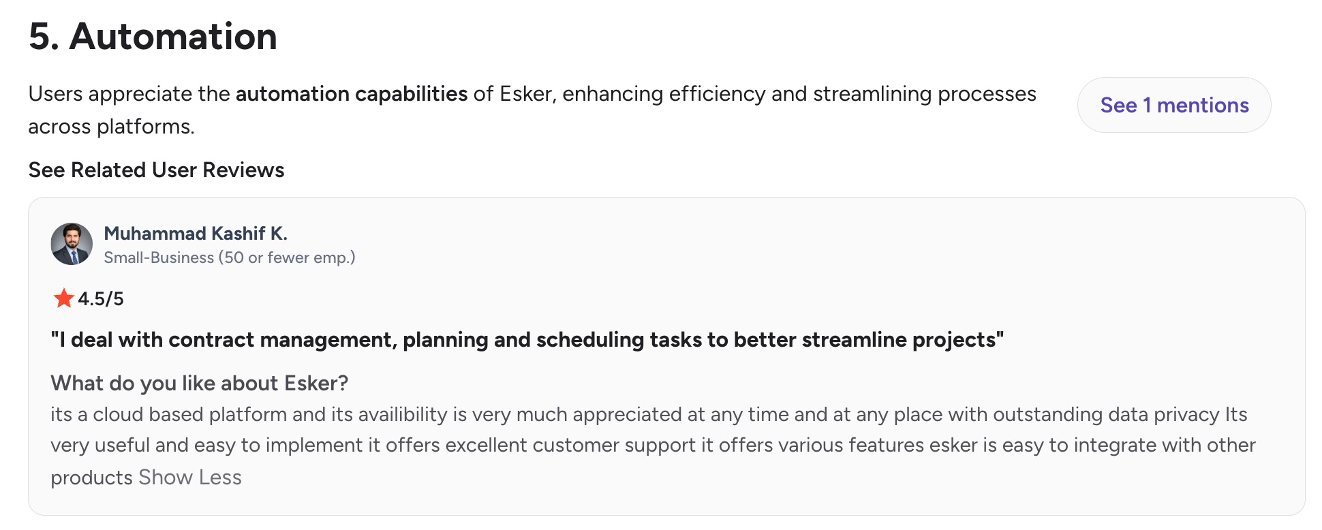The width and height of the screenshot is (1322, 530).
Task: Select the "See Related User Reviews" heading
Action: [157, 170]
